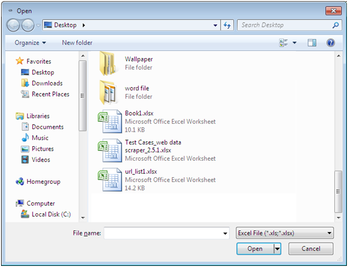Click the blue Help question mark icon
The image size is (348, 267).
330,43
